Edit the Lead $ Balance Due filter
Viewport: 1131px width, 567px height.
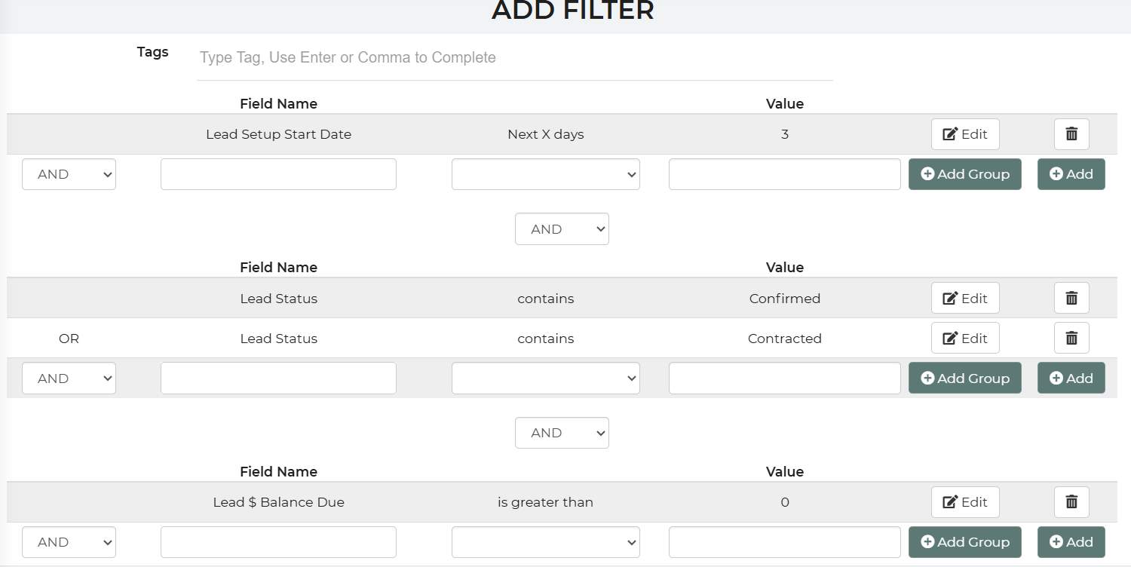pyautogui.click(x=965, y=502)
